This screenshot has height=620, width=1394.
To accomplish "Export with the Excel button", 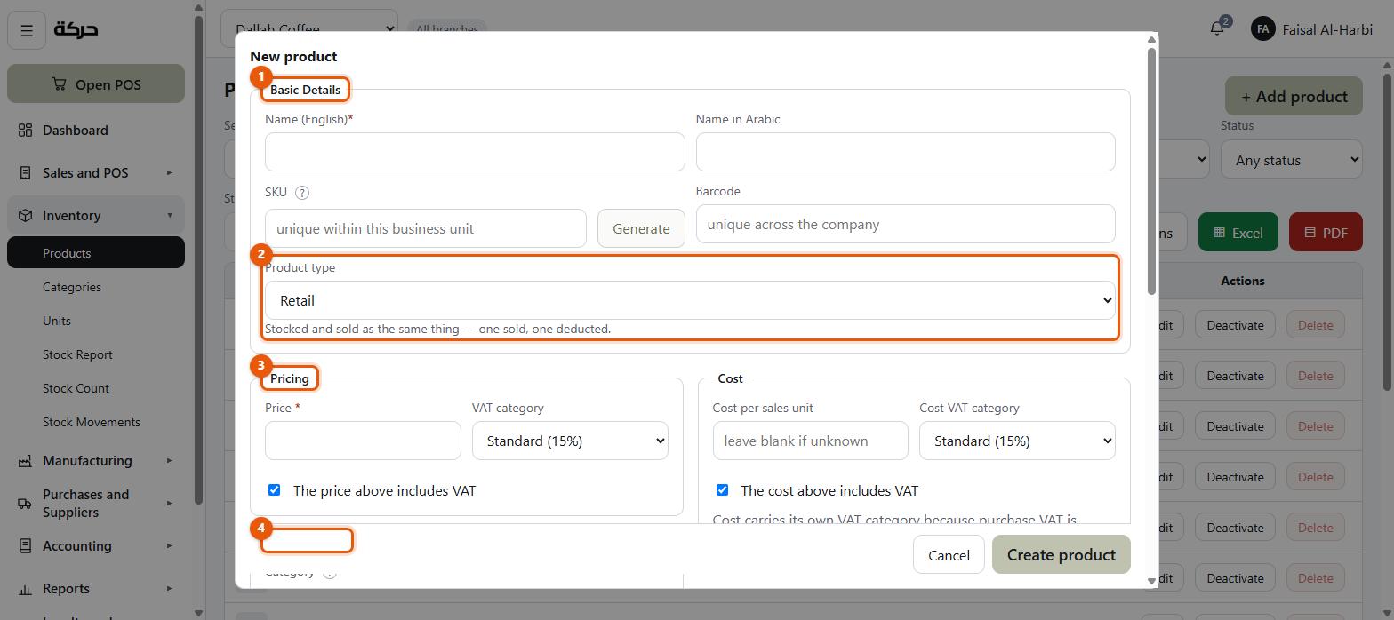I will pyautogui.click(x=1238, y=233).
